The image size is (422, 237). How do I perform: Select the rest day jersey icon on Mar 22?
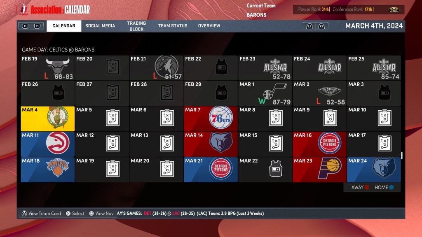275,169
